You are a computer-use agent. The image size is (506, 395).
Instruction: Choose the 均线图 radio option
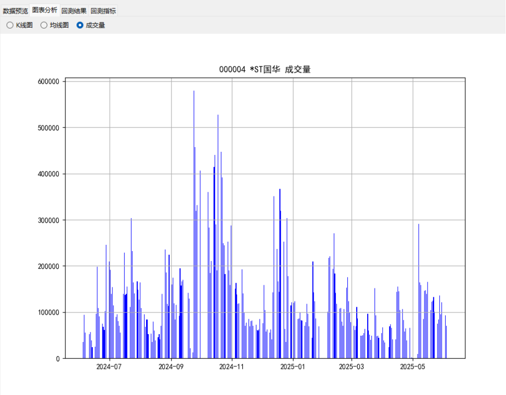coord(55,25)
